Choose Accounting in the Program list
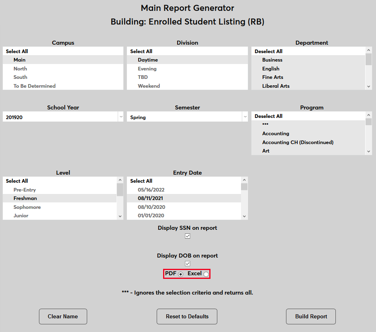Screen dimensions: 376x332 click(276, 133)
